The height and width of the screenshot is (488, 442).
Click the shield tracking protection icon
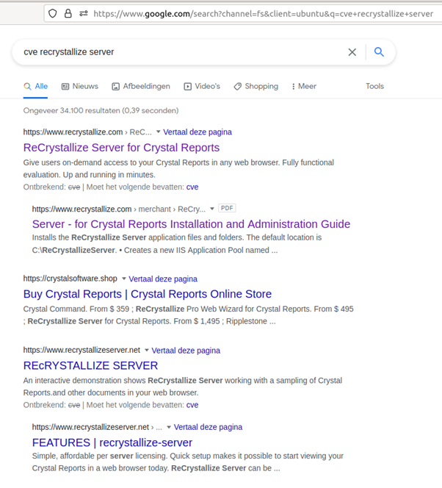pyautogui.click(x=53, y=13)
